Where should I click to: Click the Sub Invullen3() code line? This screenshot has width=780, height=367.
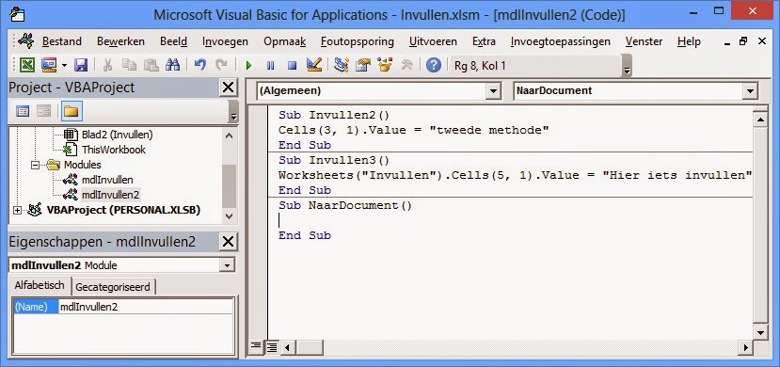[334, 160]
